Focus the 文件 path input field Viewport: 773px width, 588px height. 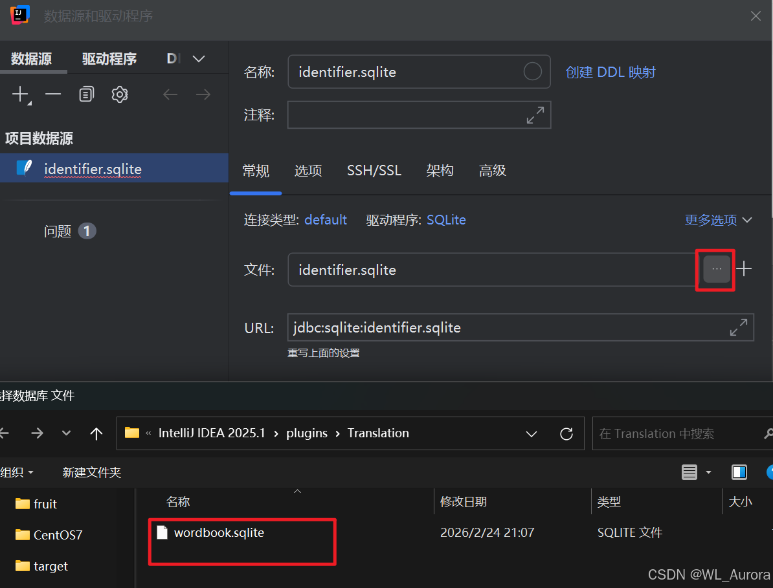pos(491,269)
